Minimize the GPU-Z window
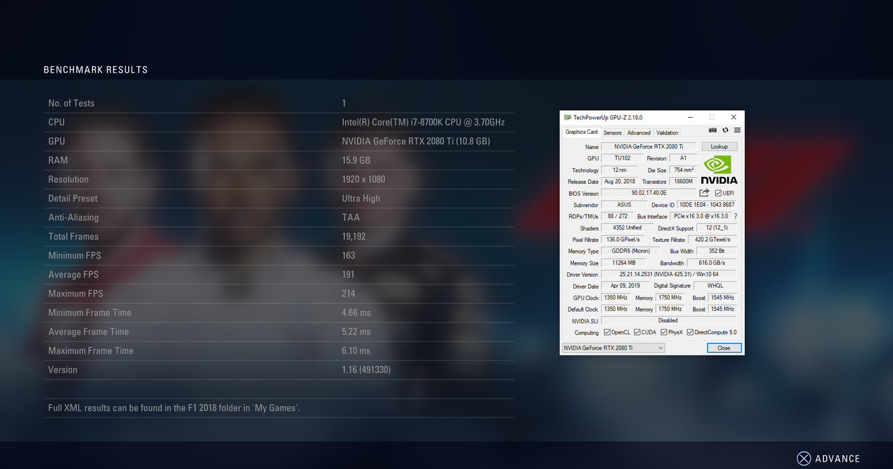The width and height of the screenshot is (893, 469). point(689,117)
